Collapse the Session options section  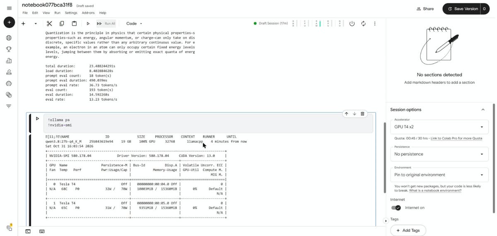coord(483,109)
